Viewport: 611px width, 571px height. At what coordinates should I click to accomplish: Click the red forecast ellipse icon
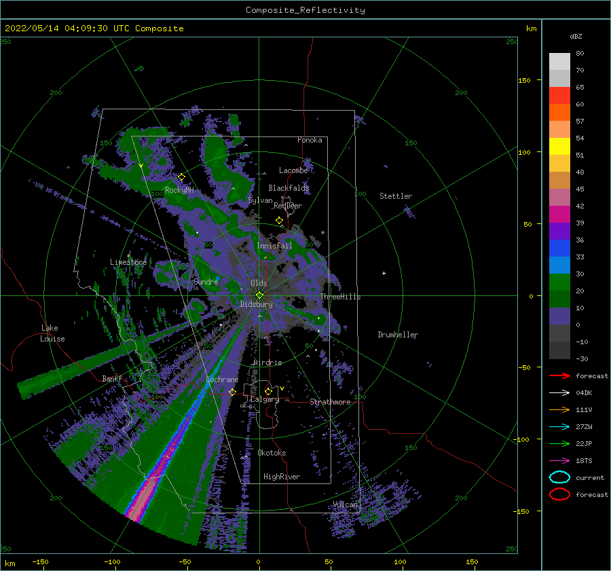[x=559, y=494]
